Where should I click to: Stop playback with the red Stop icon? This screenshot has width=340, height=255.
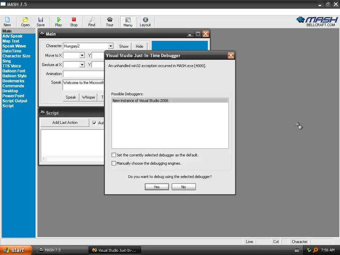74,22
